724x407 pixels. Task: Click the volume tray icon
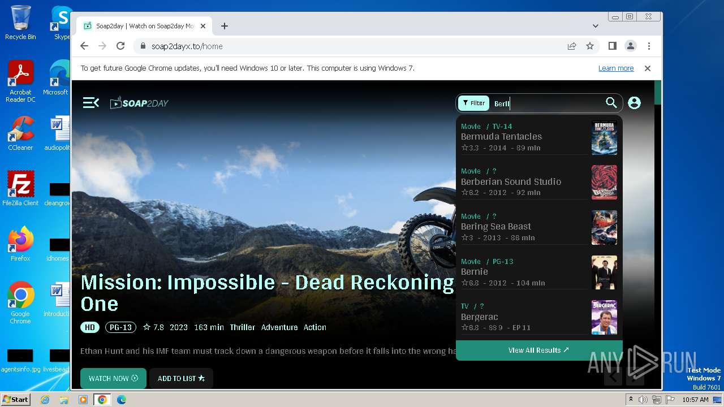pyautogui.click(x=643, y=400)
